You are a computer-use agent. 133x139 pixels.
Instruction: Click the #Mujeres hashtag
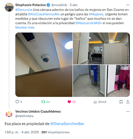point(96,14)
